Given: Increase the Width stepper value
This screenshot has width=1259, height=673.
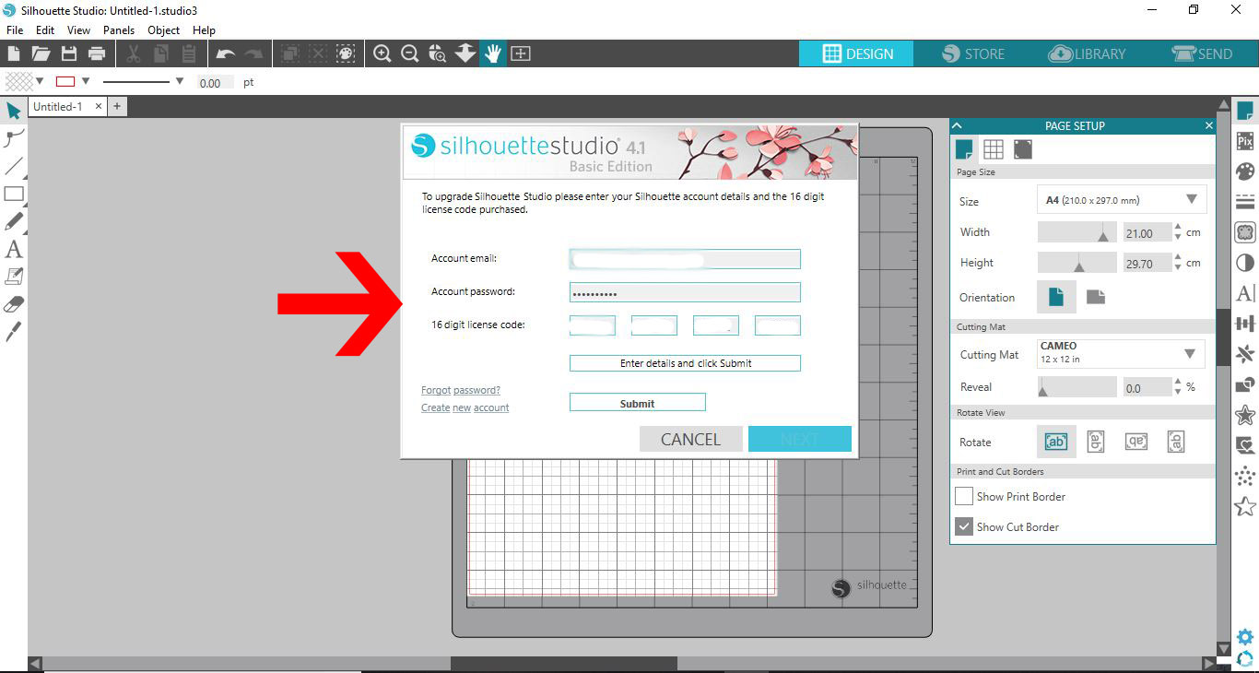Looking at the screenshot, I should point(1178,227).
